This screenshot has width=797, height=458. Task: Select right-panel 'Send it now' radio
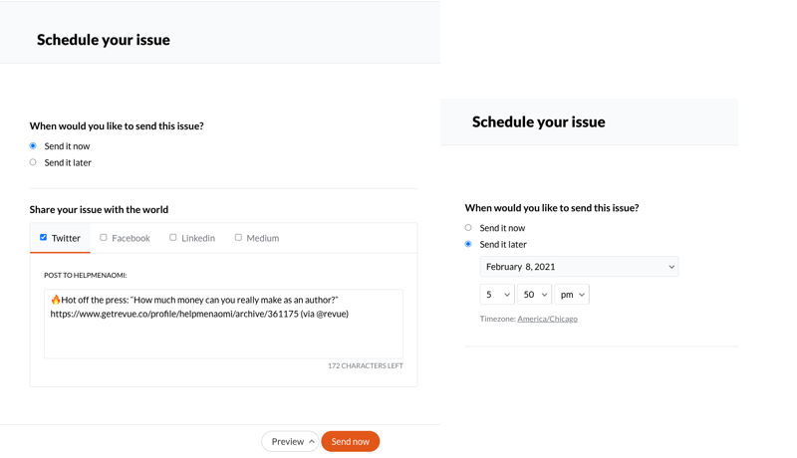[x=468, y=227]
